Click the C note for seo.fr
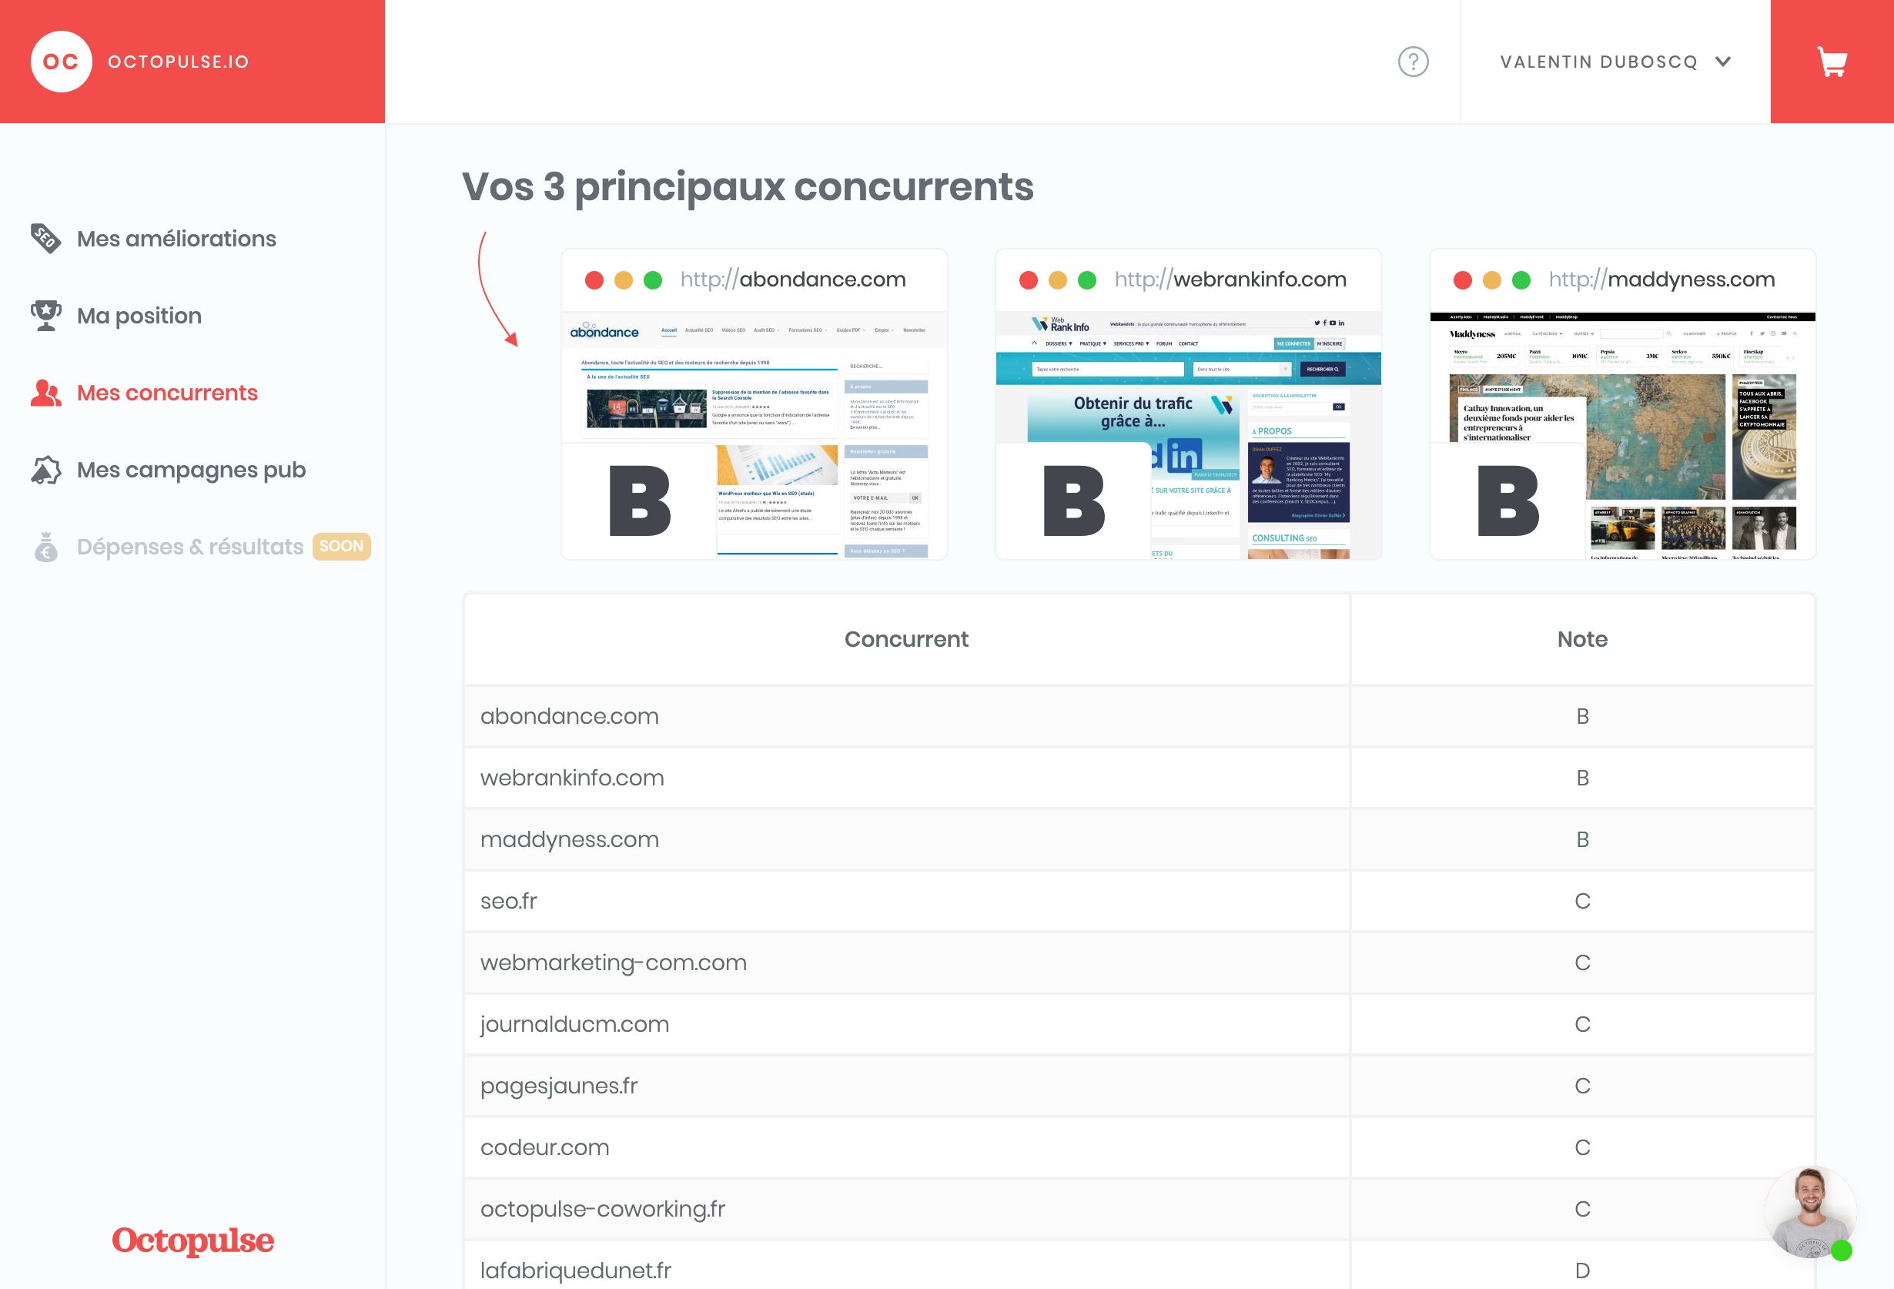 pyautogui.click(x=1582, y=901)
